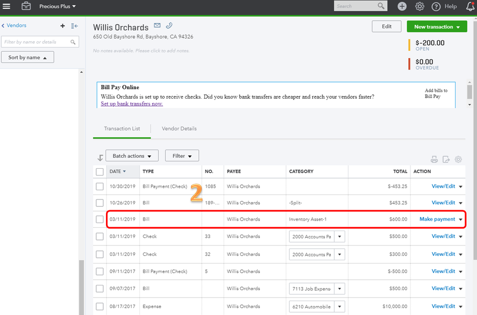Click View/Edit for the 10/26/2019 Bill
The image size is (477, 315).
click(443, 203)
